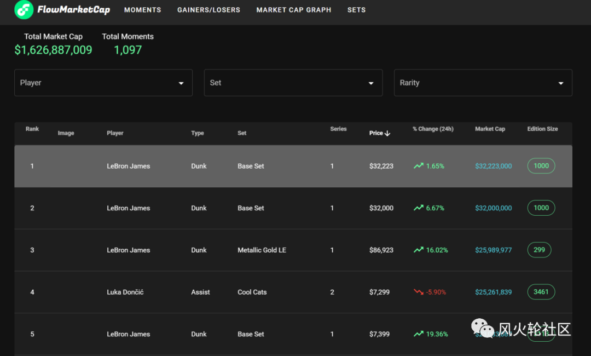Click LeBron James in rank 3 row
The width and height of the screenshot is (591, 356).
point(128,250)
